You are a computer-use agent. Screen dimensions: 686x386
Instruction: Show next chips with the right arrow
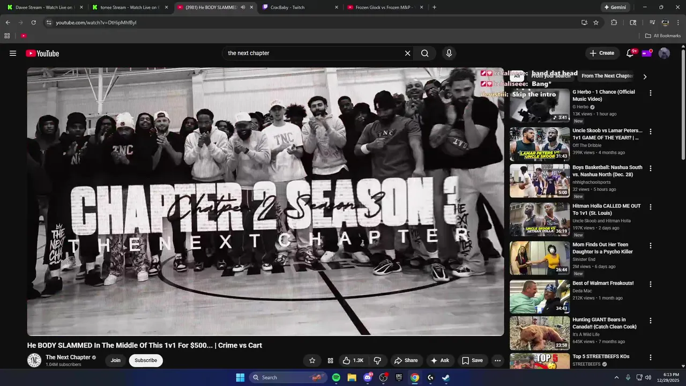click(x=645, y=77)
